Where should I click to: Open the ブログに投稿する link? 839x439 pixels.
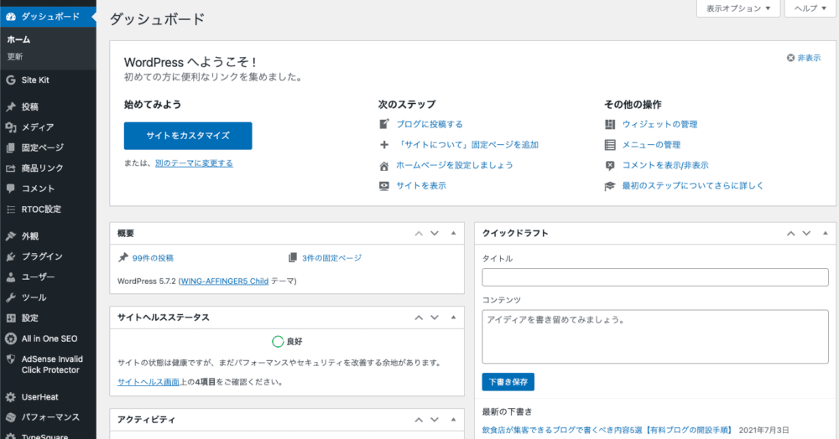430,124
